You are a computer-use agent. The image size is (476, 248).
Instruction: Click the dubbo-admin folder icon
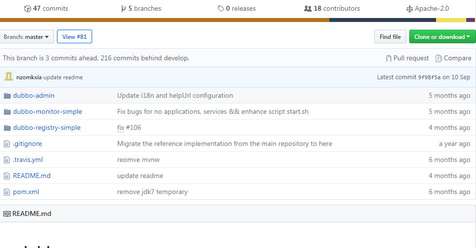[7, 96]
